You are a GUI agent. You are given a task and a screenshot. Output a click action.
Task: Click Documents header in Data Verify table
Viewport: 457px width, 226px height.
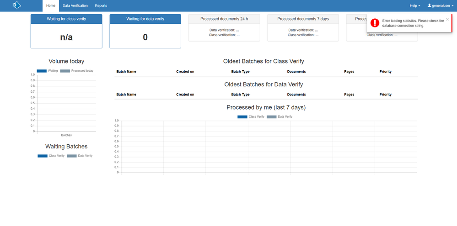(x=296, y=95)
